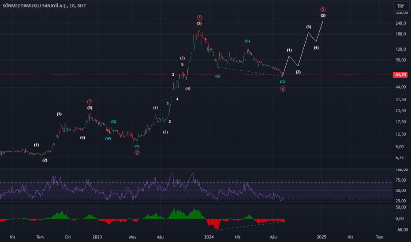
Task: Click the circled red wave 4 label
Action: pos(283,89)
